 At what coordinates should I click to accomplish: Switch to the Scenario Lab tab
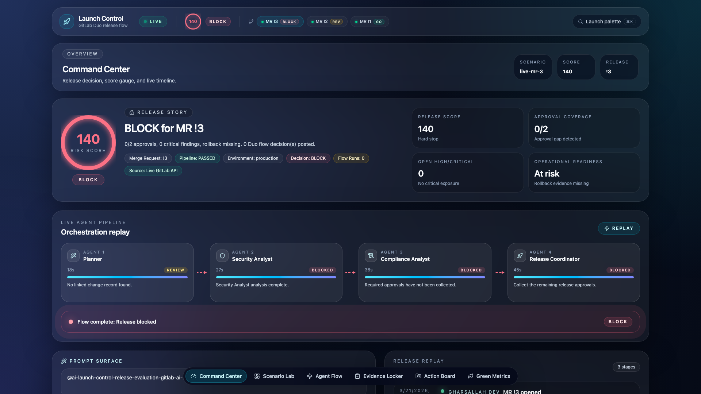tap(274, 376)
